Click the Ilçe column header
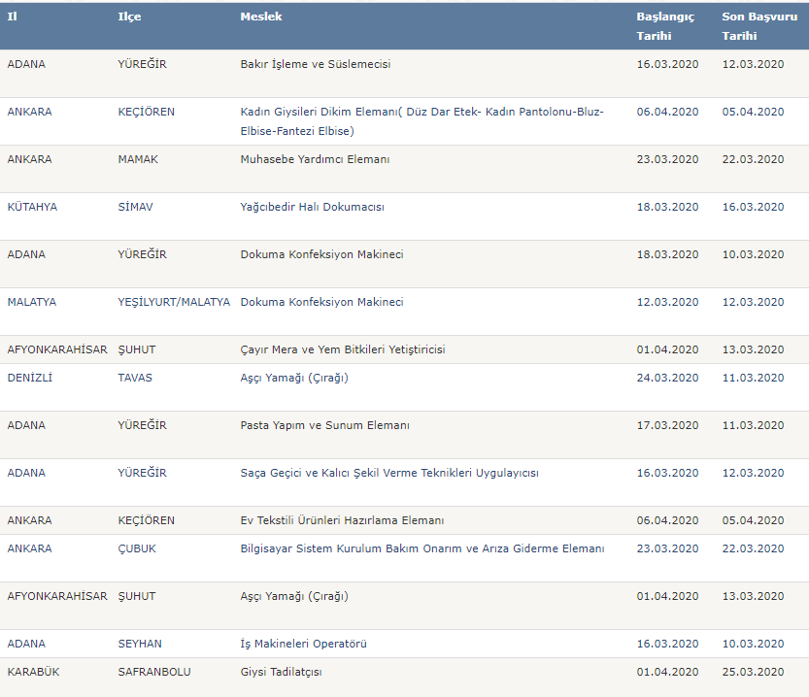This screenshot has width=809, height=697. click(129, 17)
